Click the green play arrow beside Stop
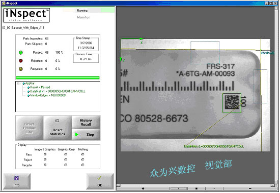This screenshot has width=280, height=193. pyautogui.click(x=77, y=135)
